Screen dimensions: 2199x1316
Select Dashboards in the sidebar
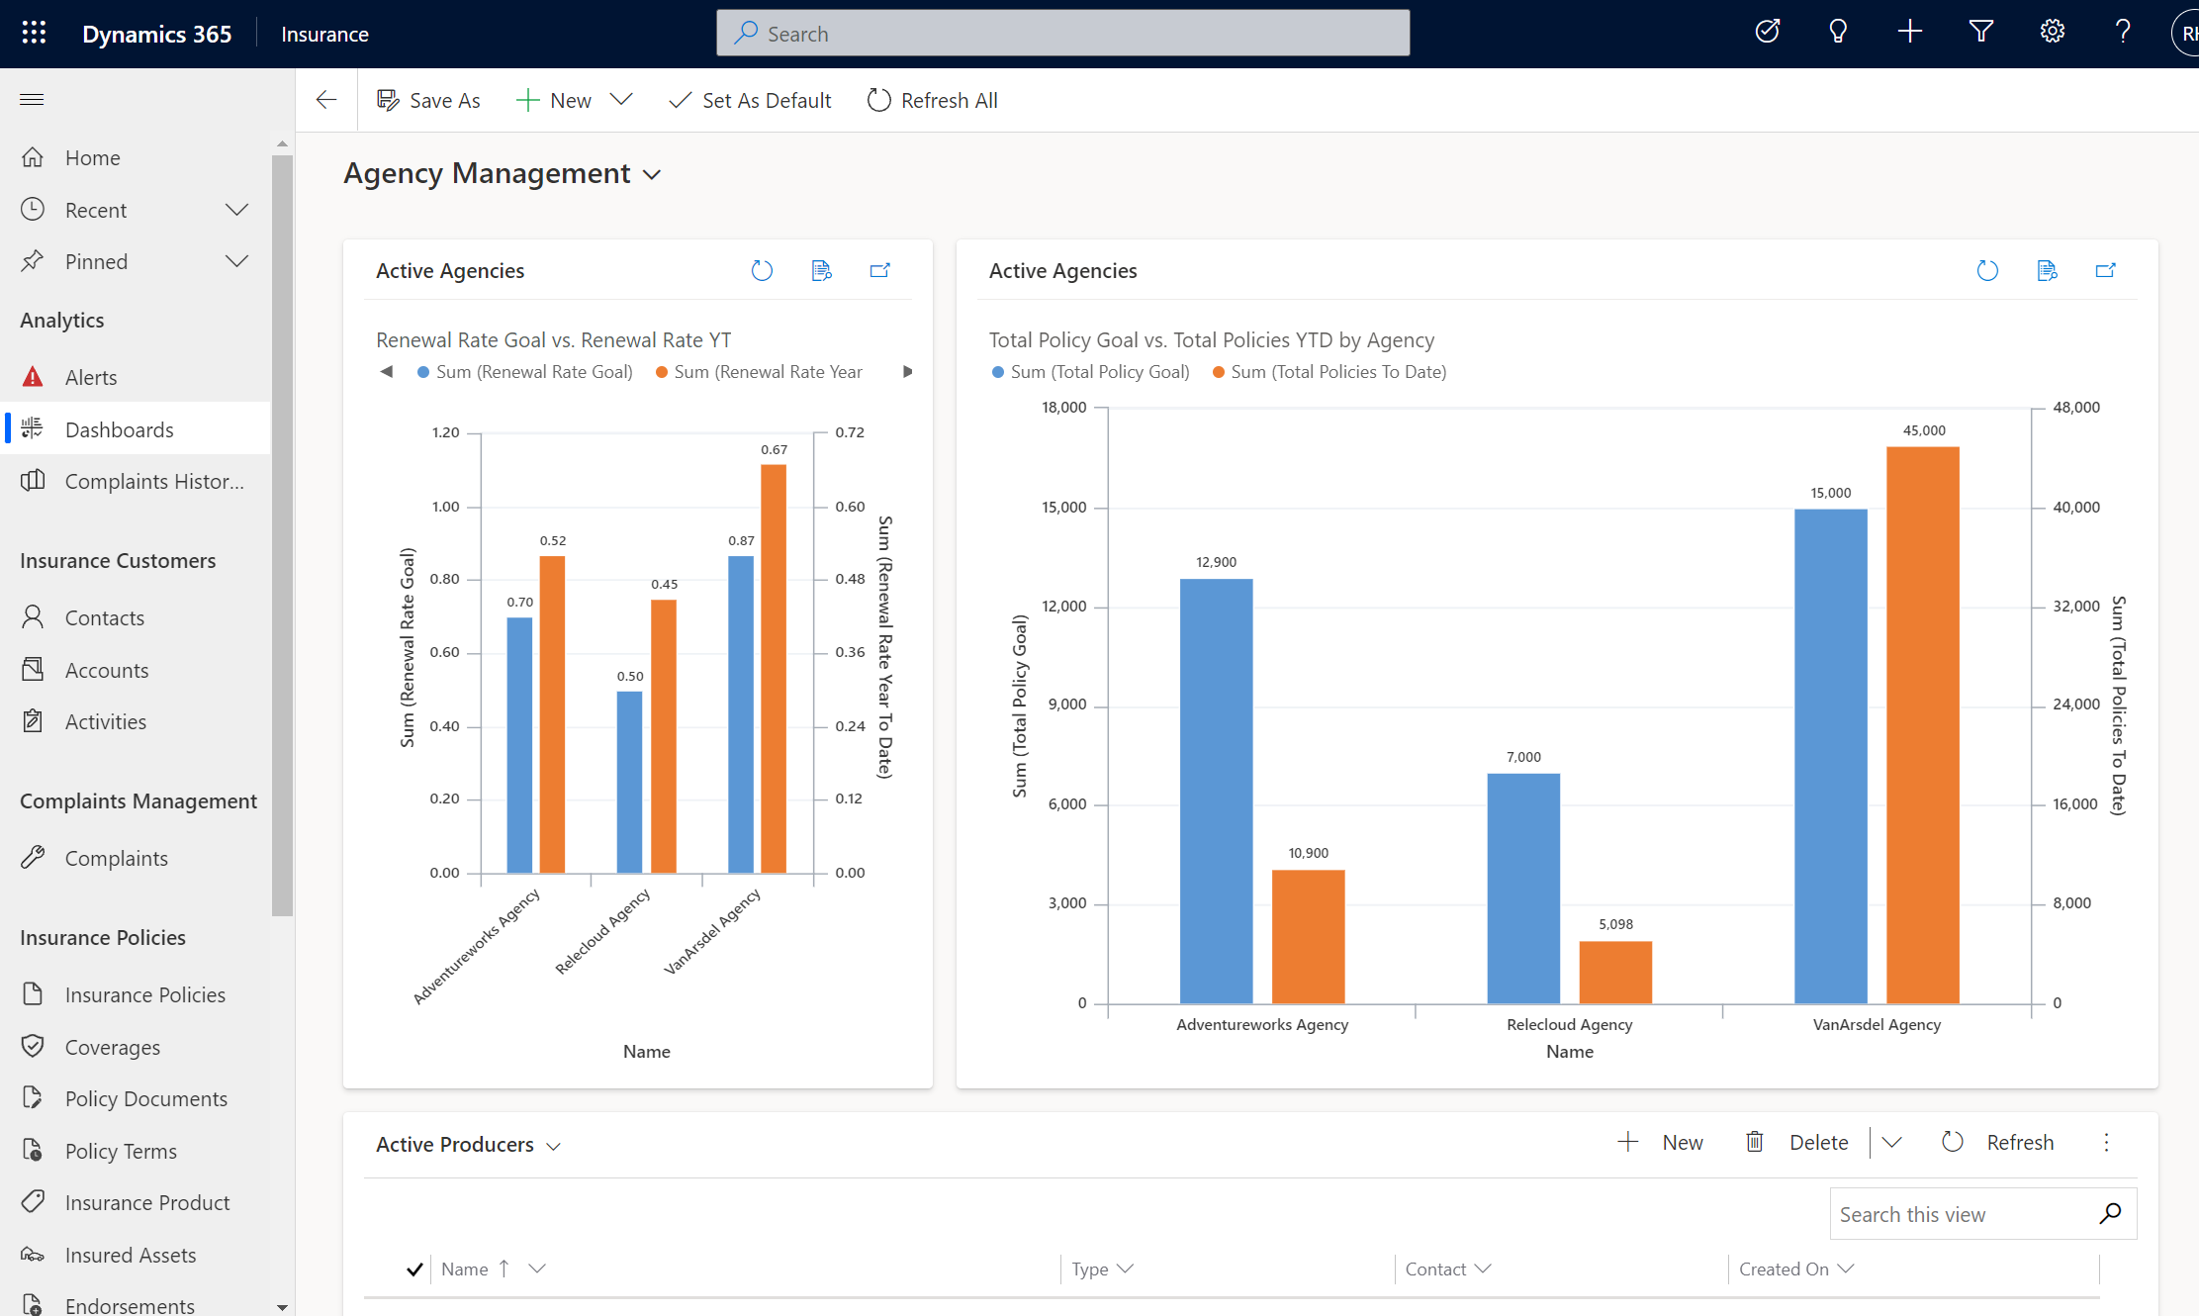[137, 429]
